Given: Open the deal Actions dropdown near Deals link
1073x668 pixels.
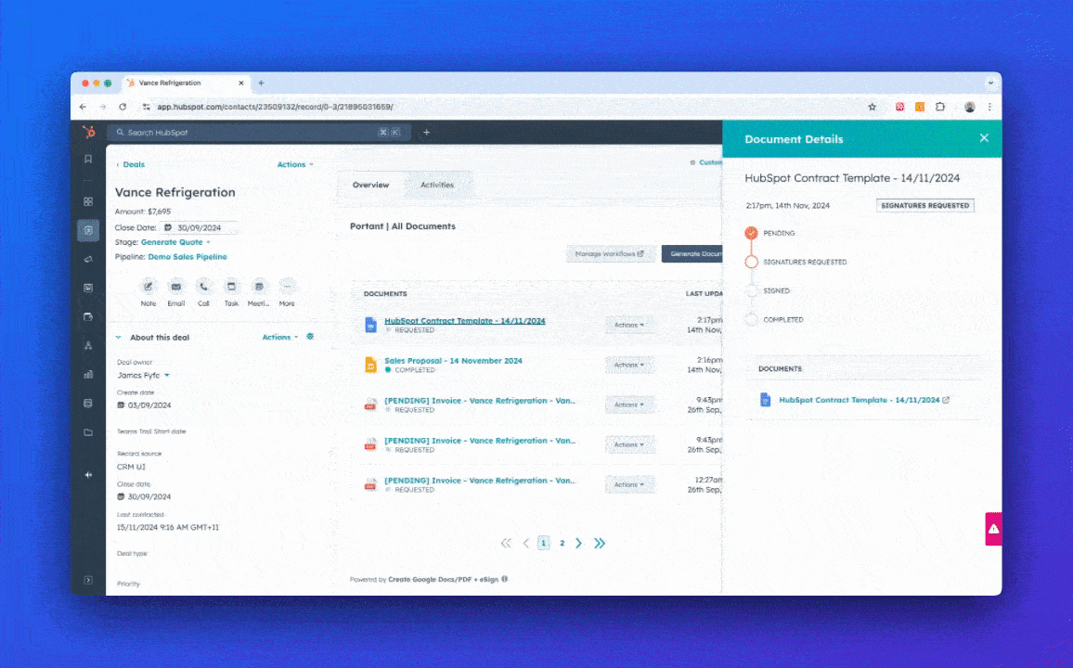Looking at the screenshot, I should coord(295,164).
